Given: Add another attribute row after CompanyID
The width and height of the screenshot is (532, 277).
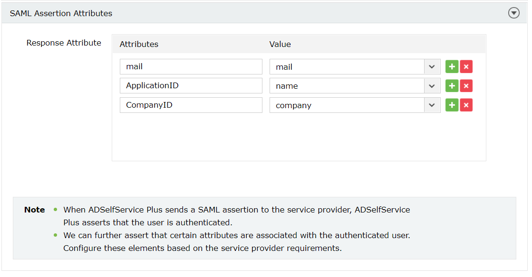Looking at the screenshot, I should click(x=452, y=105).
